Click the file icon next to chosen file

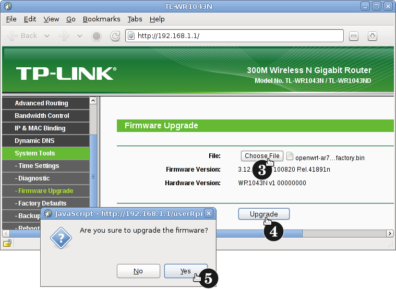(x=290, y=156)
